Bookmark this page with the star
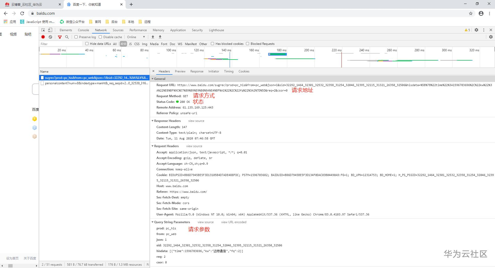 [471, 13]
